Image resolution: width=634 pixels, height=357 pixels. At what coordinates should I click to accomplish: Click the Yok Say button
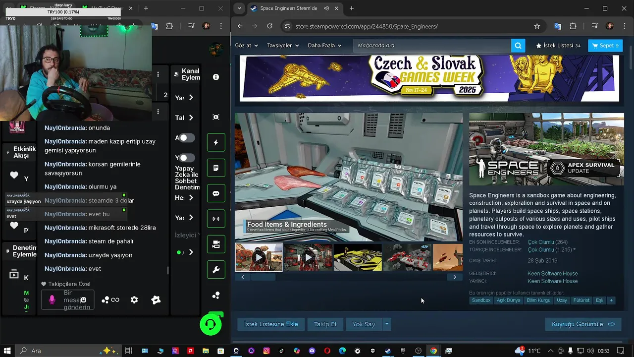click(364, 324)
